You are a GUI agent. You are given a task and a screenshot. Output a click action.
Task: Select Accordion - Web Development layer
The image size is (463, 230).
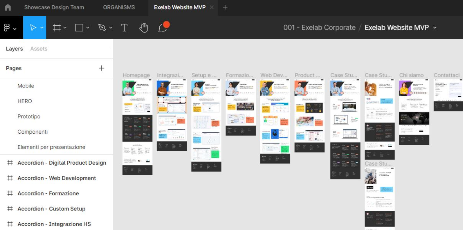56,178
